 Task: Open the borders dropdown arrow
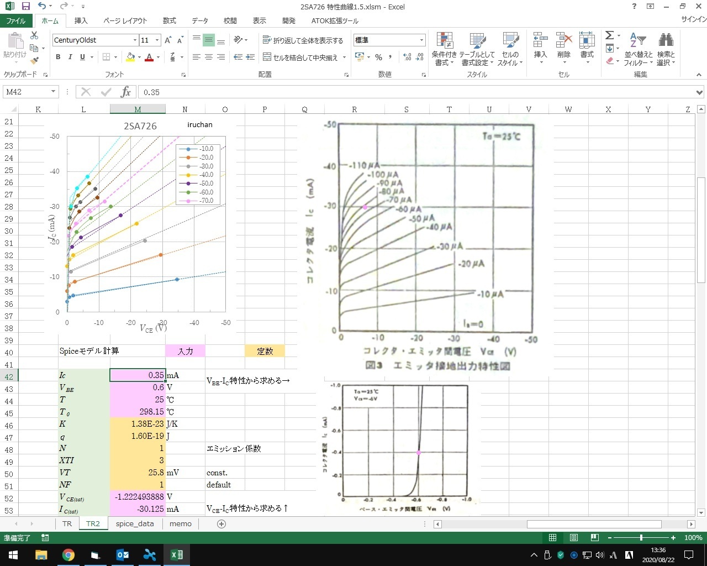[116, 57]
